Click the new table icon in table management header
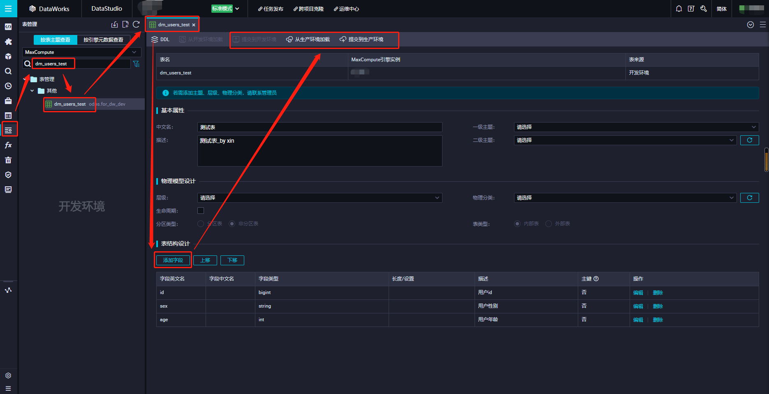The width and height of the screenshot is (769, 394). 125,25
